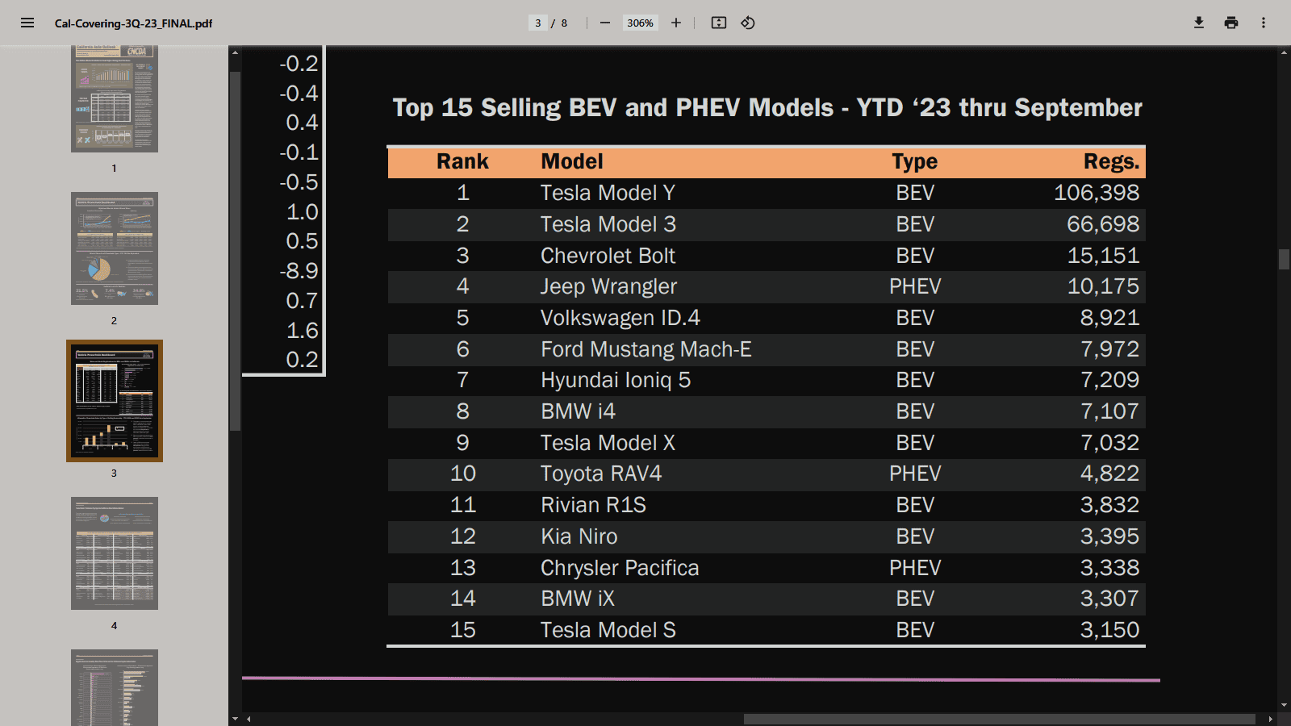Click the Type column header
This screenshot has width=1291, height=726.
(915, 162)
